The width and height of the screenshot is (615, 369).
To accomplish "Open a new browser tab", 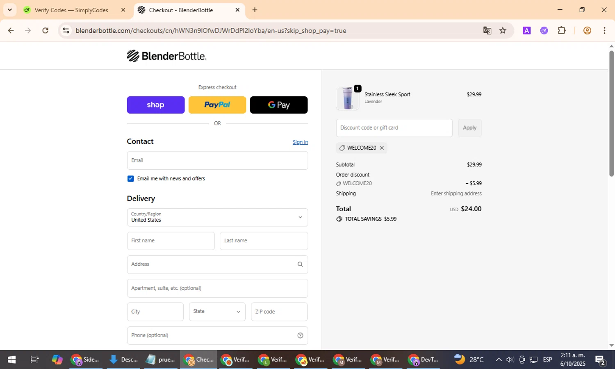I will point(255,10).
